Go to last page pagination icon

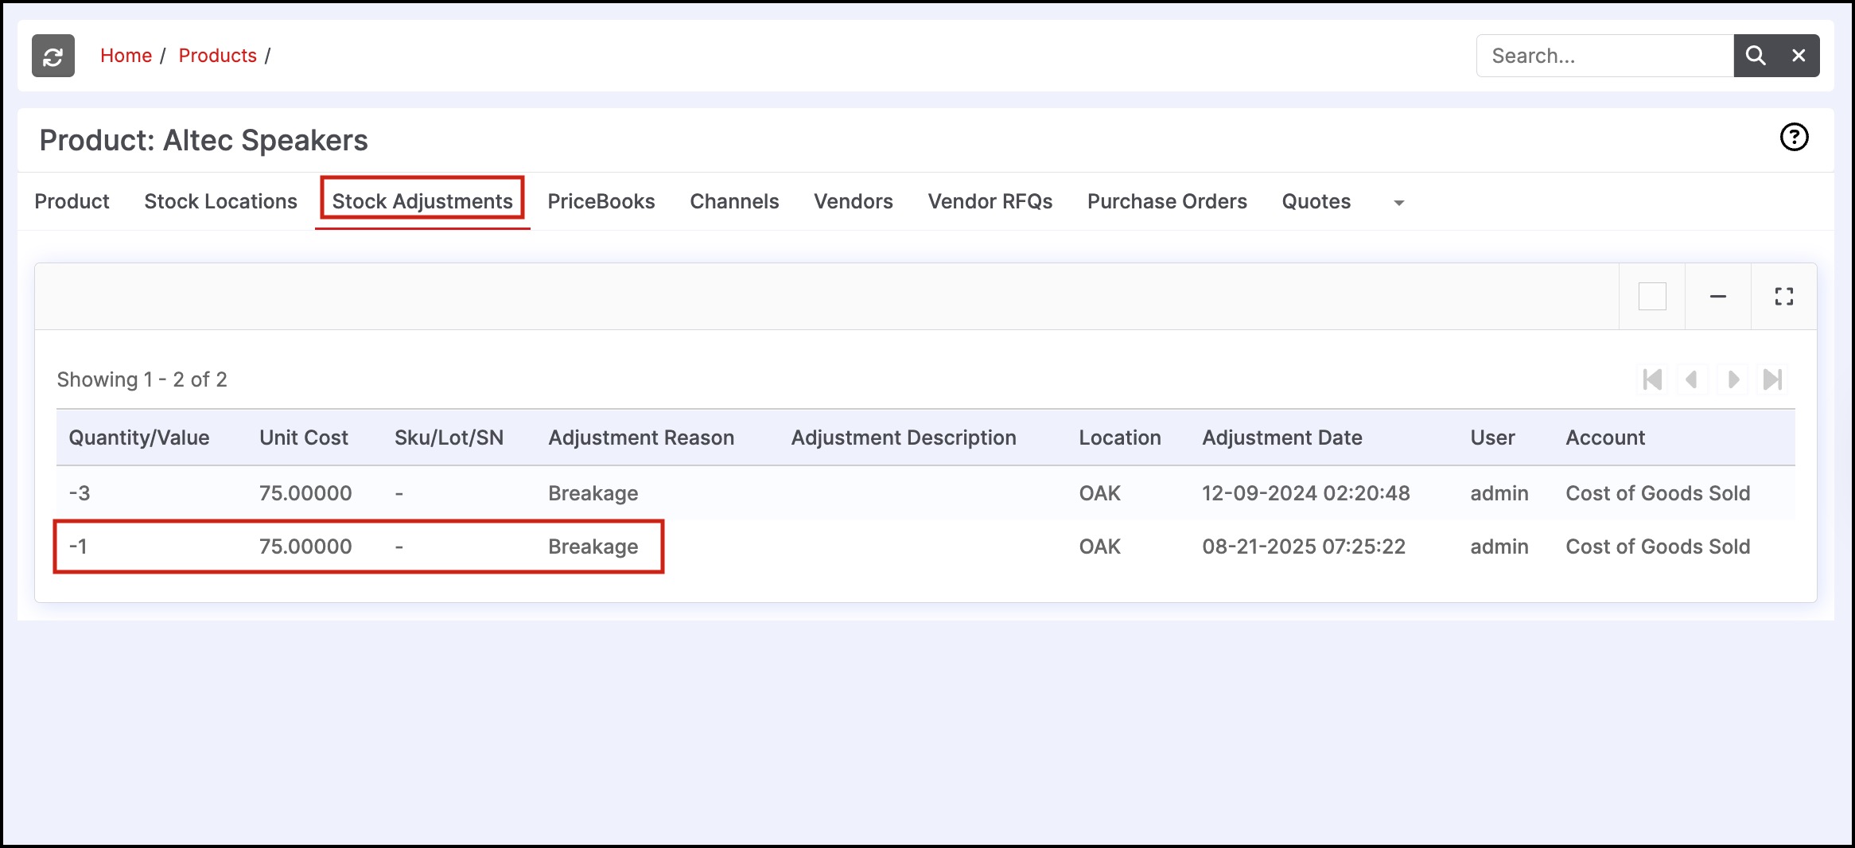(x=1773, y=379)
